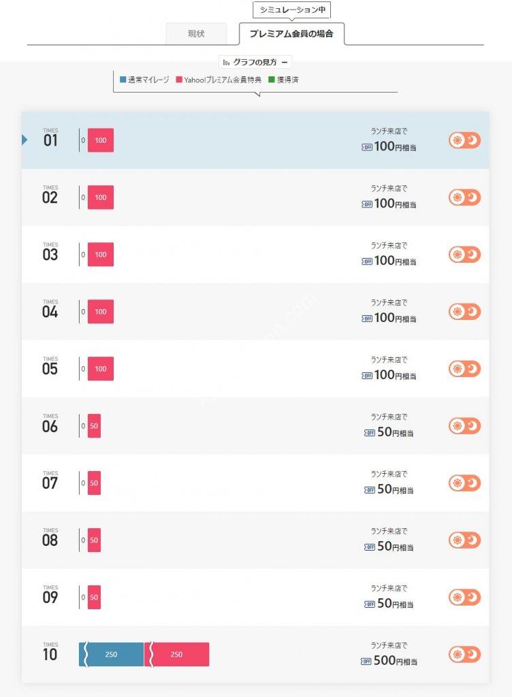
Task: Click the blue 250 bar in row 10
Action: coord(112,654)
